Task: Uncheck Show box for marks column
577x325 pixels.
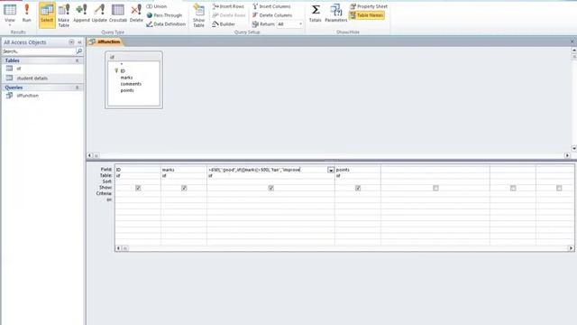Action: click(x=184, y=188)
